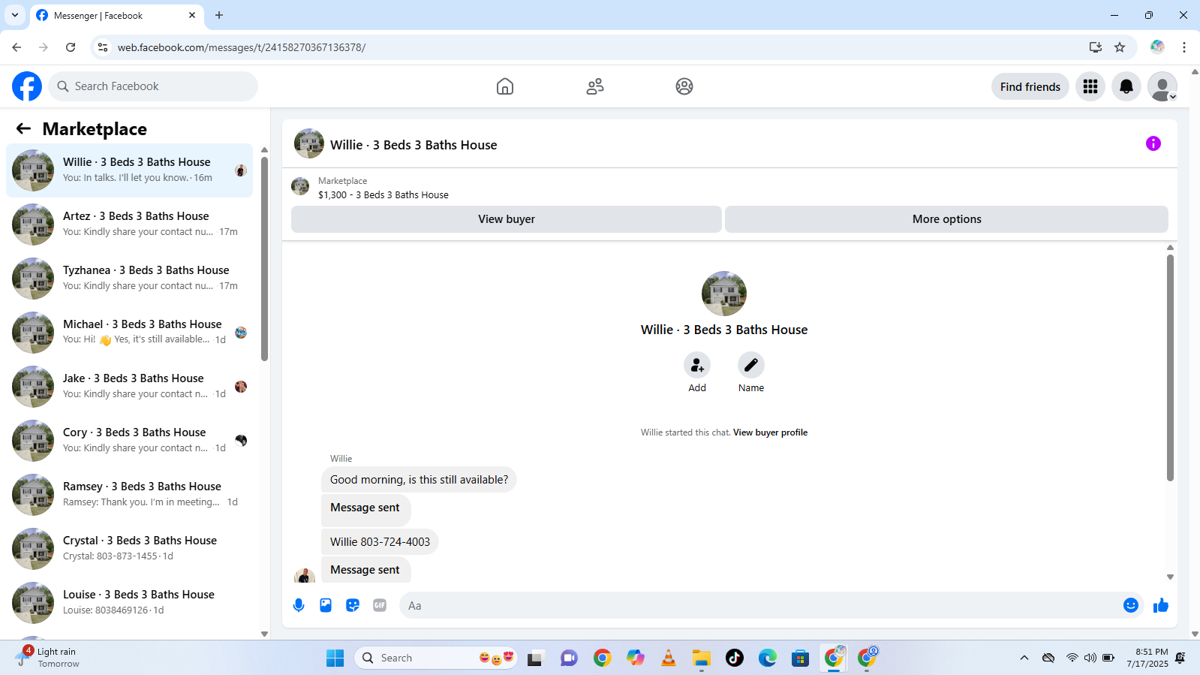The height and width of the screenshot is (675, 1200).
Task: Open the Microsoft Store taskbar icon
Action: click(800, 658)
